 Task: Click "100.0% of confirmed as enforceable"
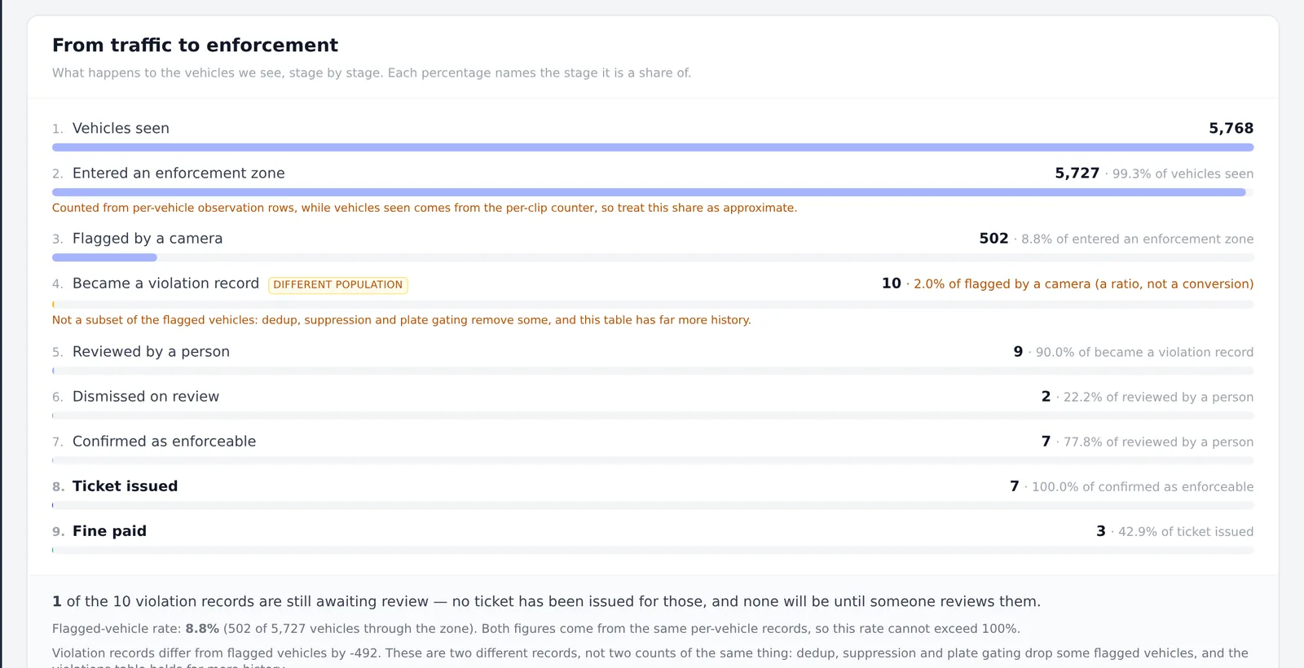pos(1143,486)
